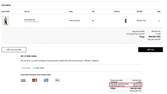Click the Giao hàng Chuyển thường fee line

126,84
